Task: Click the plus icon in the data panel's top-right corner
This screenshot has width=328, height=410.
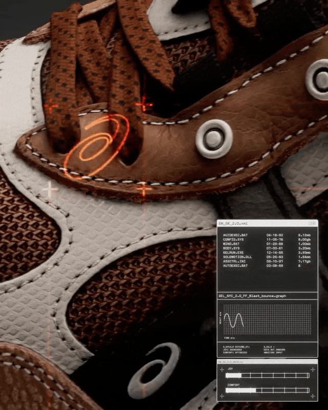Action: [x=313, y=370]
